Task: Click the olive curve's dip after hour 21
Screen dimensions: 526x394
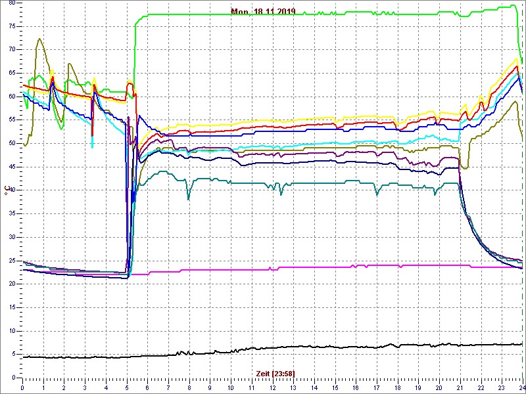Action: tap(465, 168)
